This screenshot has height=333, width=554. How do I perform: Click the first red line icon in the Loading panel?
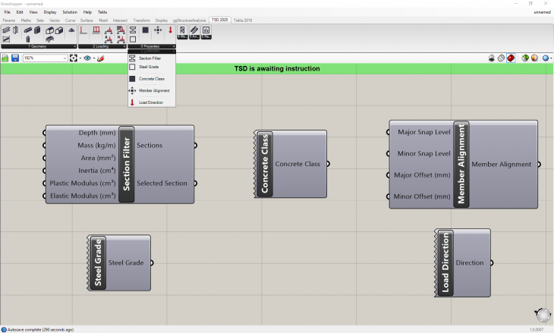83,30
